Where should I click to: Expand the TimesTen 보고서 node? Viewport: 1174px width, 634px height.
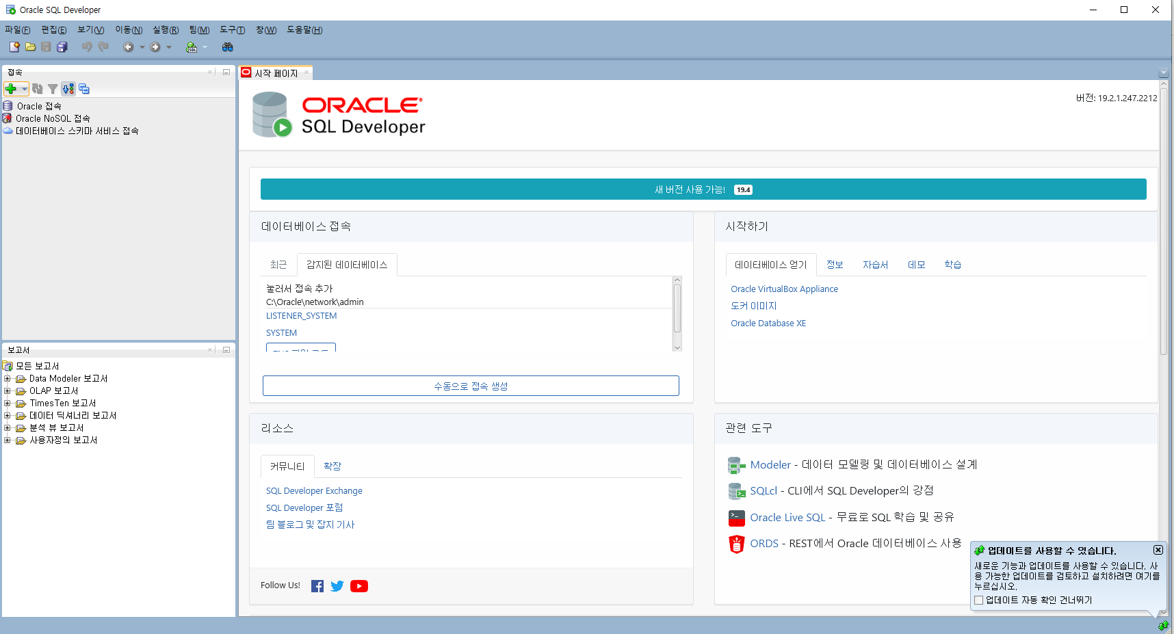[8, 403]
